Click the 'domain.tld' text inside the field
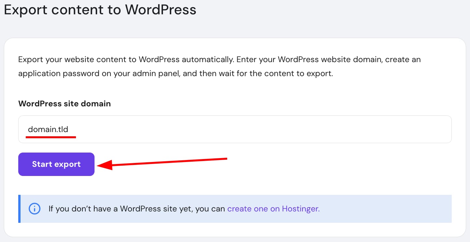 [48, 129]
